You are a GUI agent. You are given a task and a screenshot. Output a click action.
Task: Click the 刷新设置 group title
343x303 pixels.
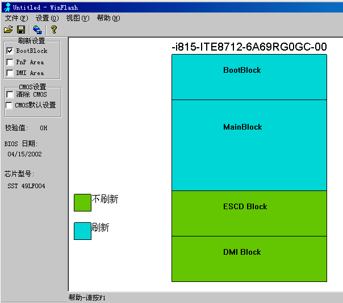tap(31, 41)
